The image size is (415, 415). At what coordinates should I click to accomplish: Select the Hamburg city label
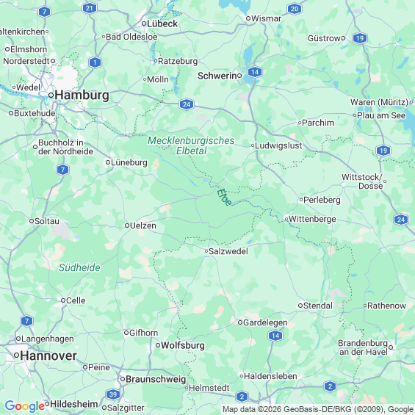pyautogui.click(x=82, y=95)
